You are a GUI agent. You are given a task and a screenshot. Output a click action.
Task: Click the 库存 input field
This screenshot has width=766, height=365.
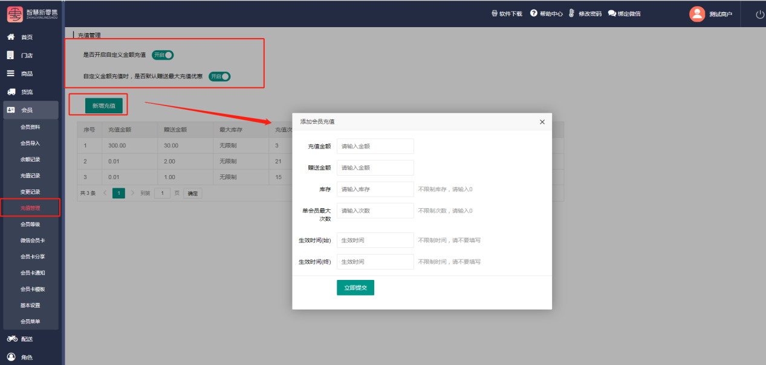click(375, 189)
